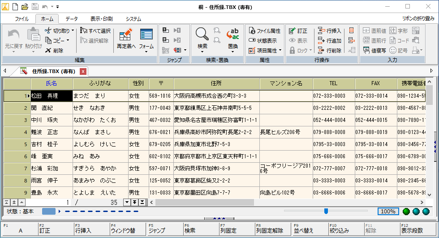Click the F2 訂正 function key button
The image size is (439, 238).
coord(56,229)
